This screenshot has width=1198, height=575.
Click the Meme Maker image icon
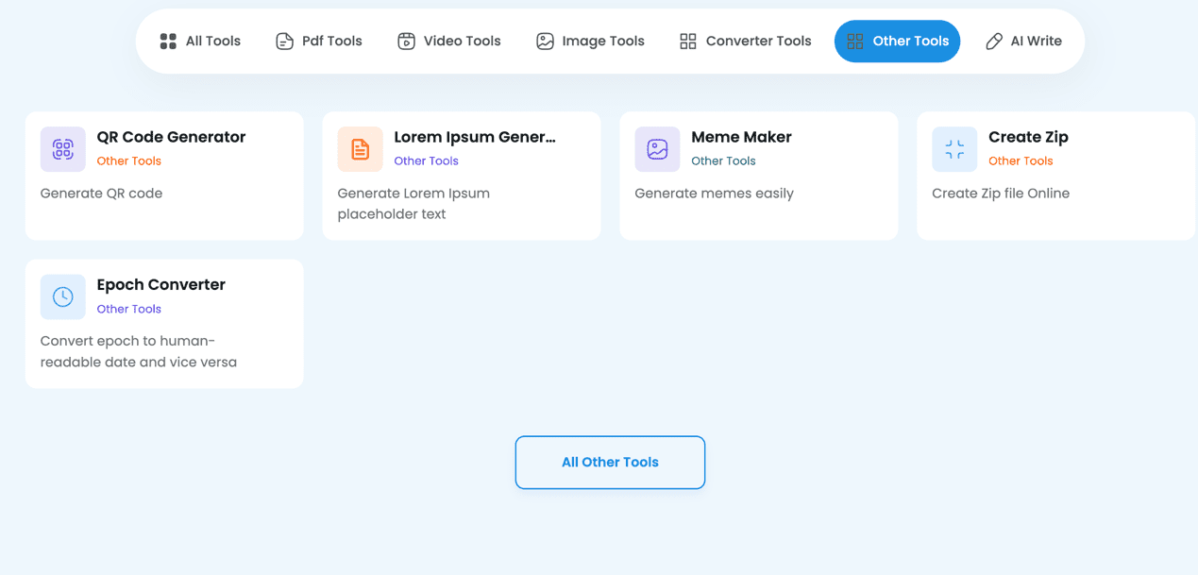pyautogui.click(x=657, y=148)
